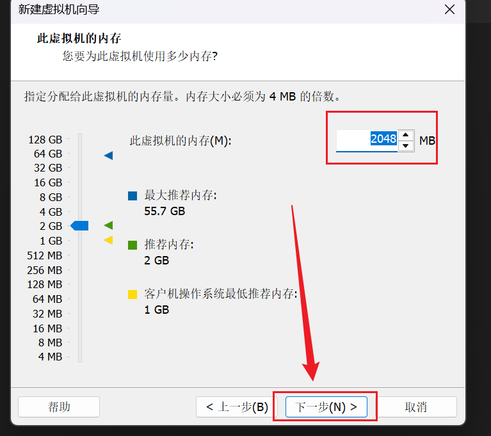Viewport: 491px width, 436px height.
Task: Click the 55.7 GB value text
Action: click(165, 211)
